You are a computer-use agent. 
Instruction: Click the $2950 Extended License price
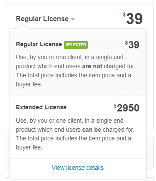[127, 108]
